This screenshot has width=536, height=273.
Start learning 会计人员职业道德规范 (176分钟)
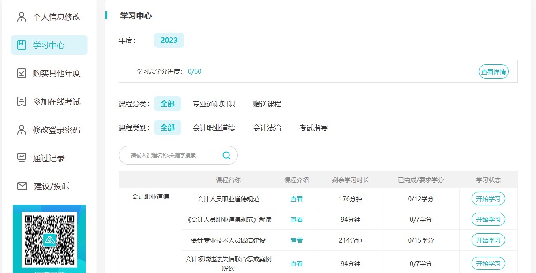tap(488, 198)
